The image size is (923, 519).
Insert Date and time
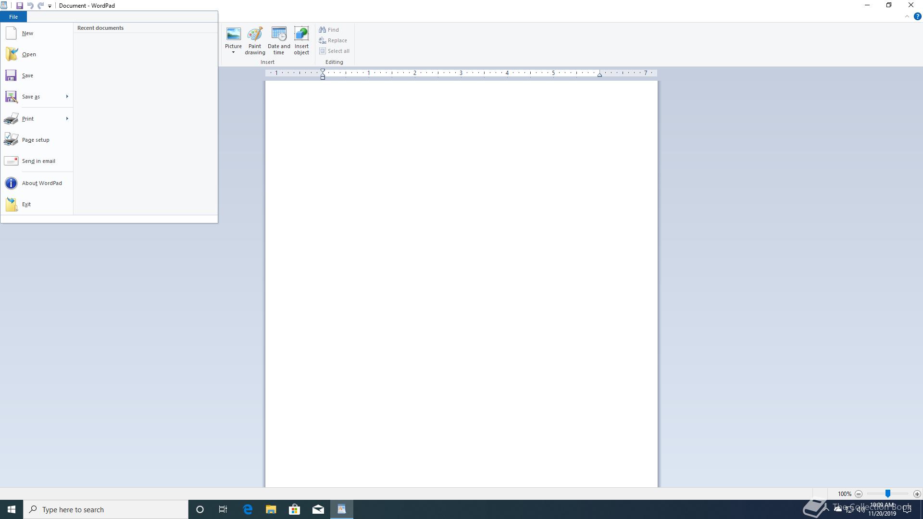(x=279, y=35)
